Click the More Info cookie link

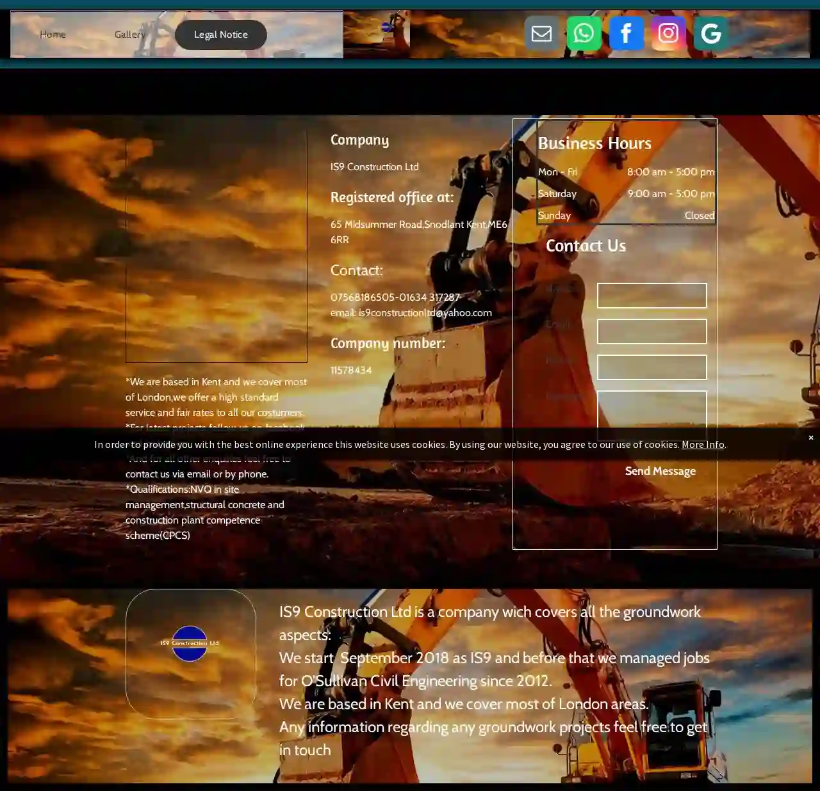coord(703,444)
